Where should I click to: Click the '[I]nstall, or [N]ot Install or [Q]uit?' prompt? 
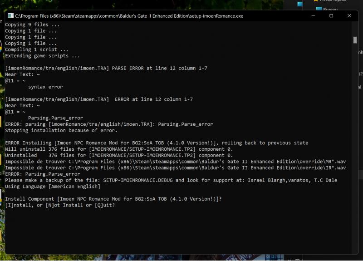tap(60, 205)
